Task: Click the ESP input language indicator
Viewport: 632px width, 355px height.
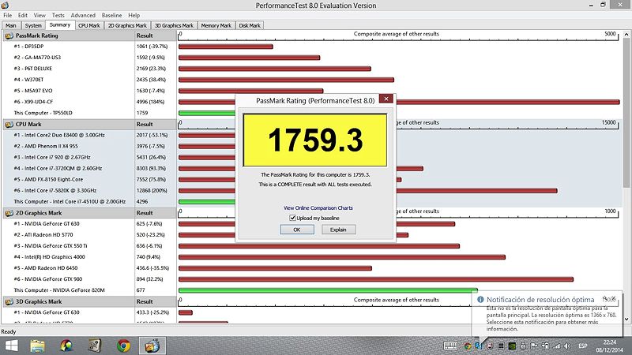Action: pyautogui.click(x=583, y=346)
